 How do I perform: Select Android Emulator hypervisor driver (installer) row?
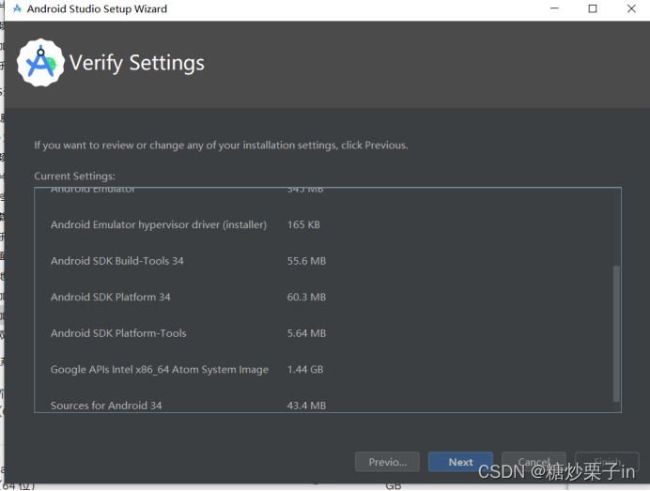coord(159,224)
